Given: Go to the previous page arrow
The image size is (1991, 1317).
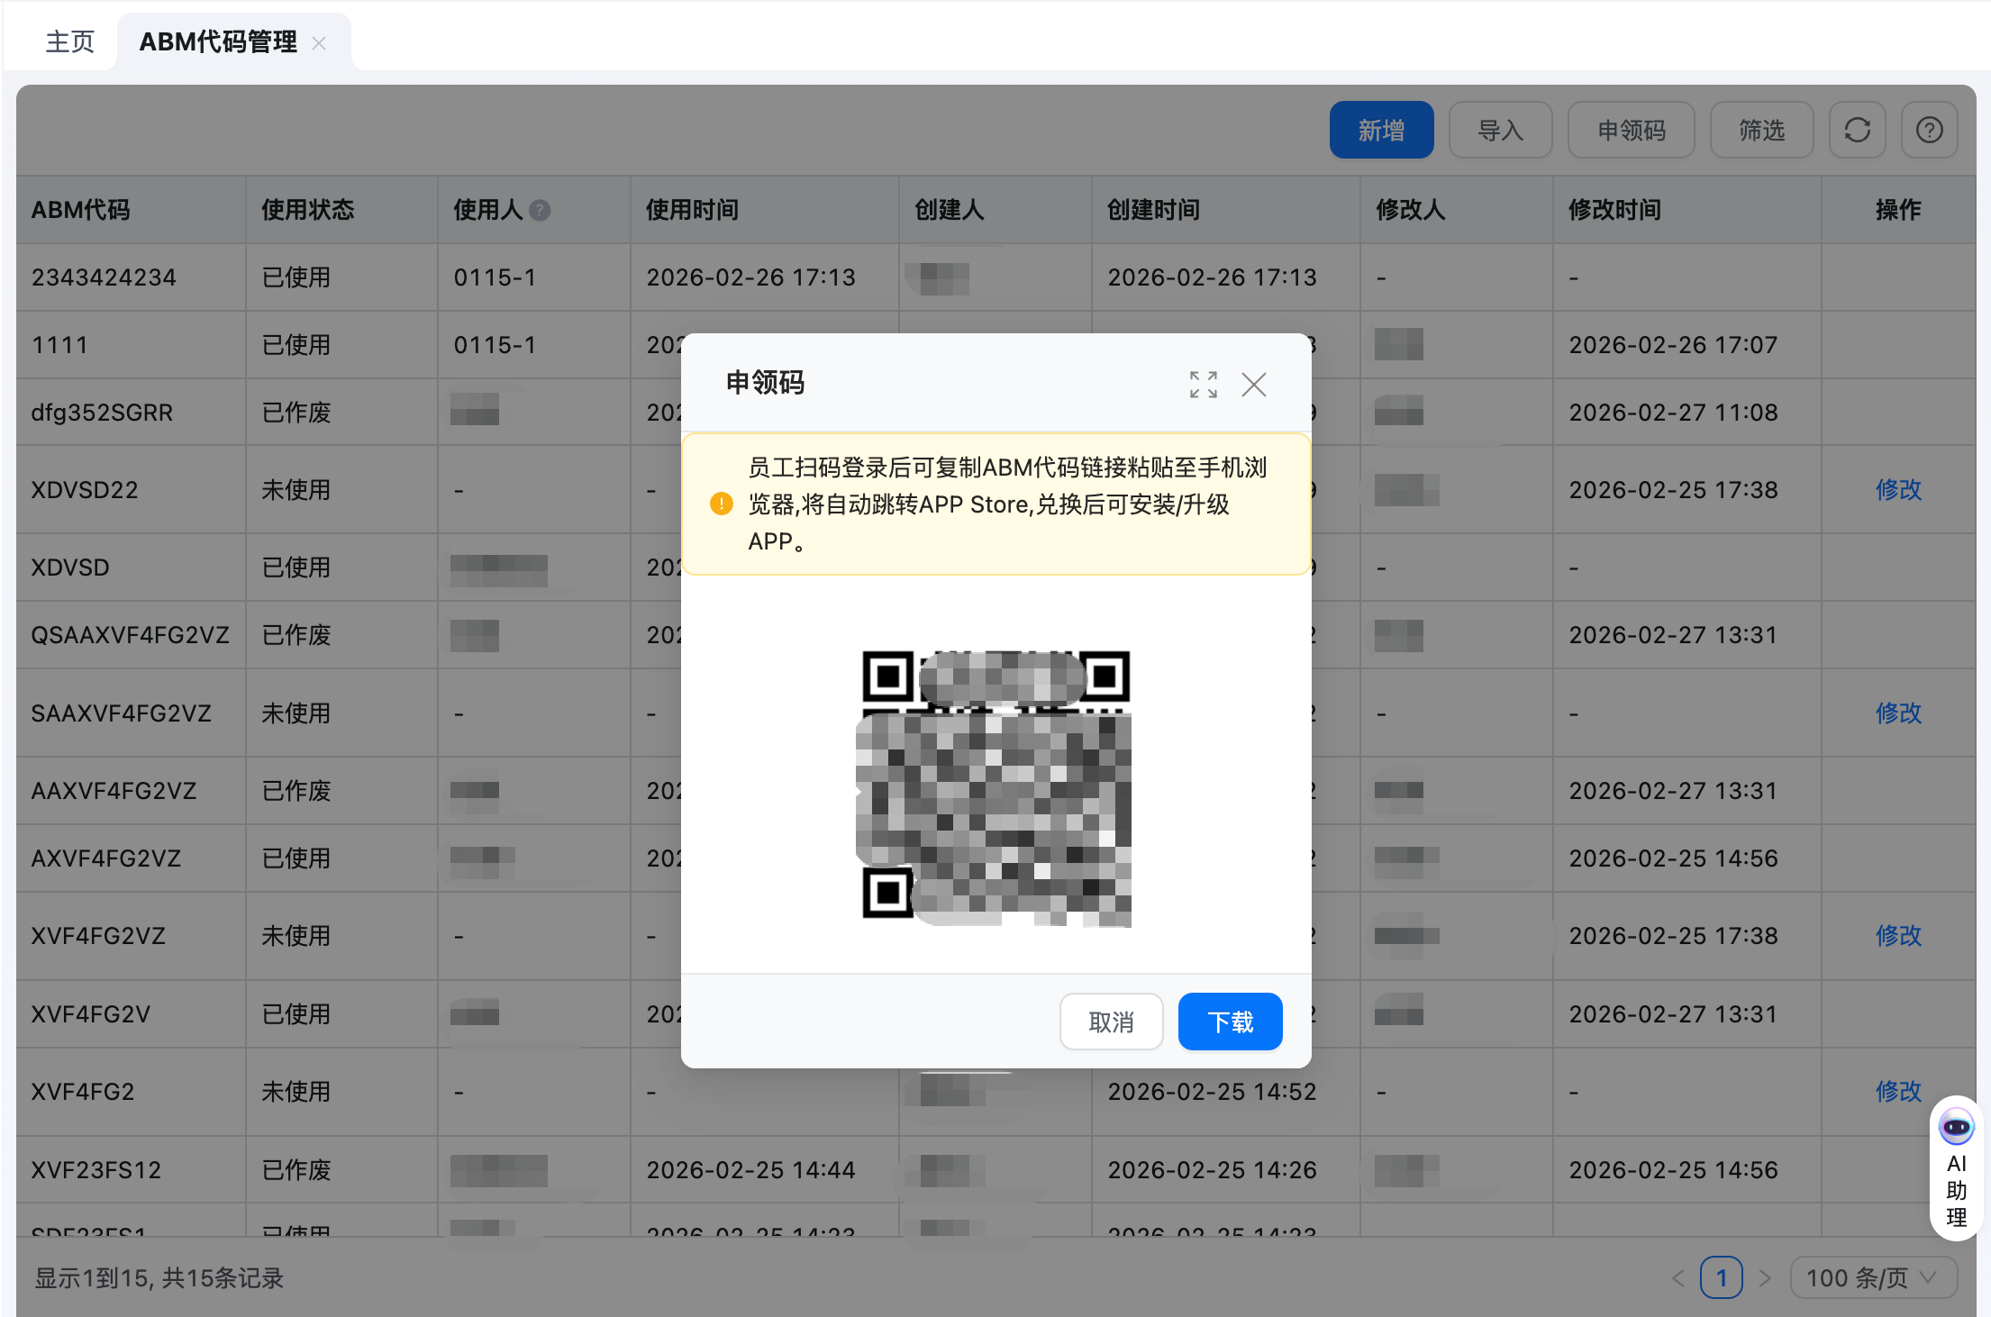Looking at the screenshot, I should pyautogui.click(x=1677, y=1277).
